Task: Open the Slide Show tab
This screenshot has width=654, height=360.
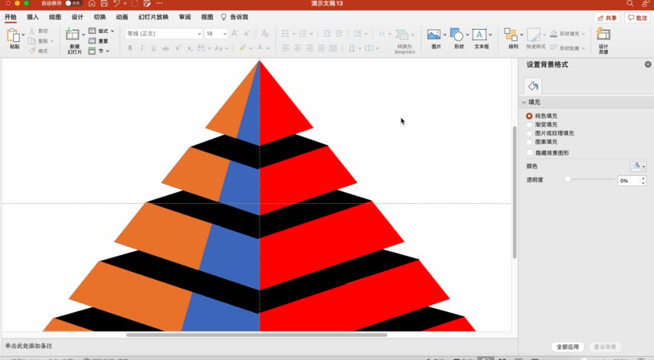Action: tap(153, 17)
